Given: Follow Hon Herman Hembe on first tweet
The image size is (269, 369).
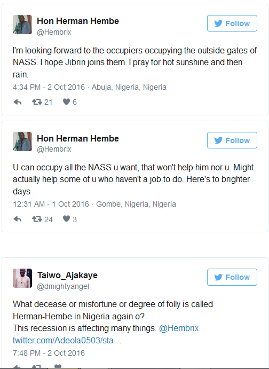Looking at the screenshot, I should pos(232,23).
